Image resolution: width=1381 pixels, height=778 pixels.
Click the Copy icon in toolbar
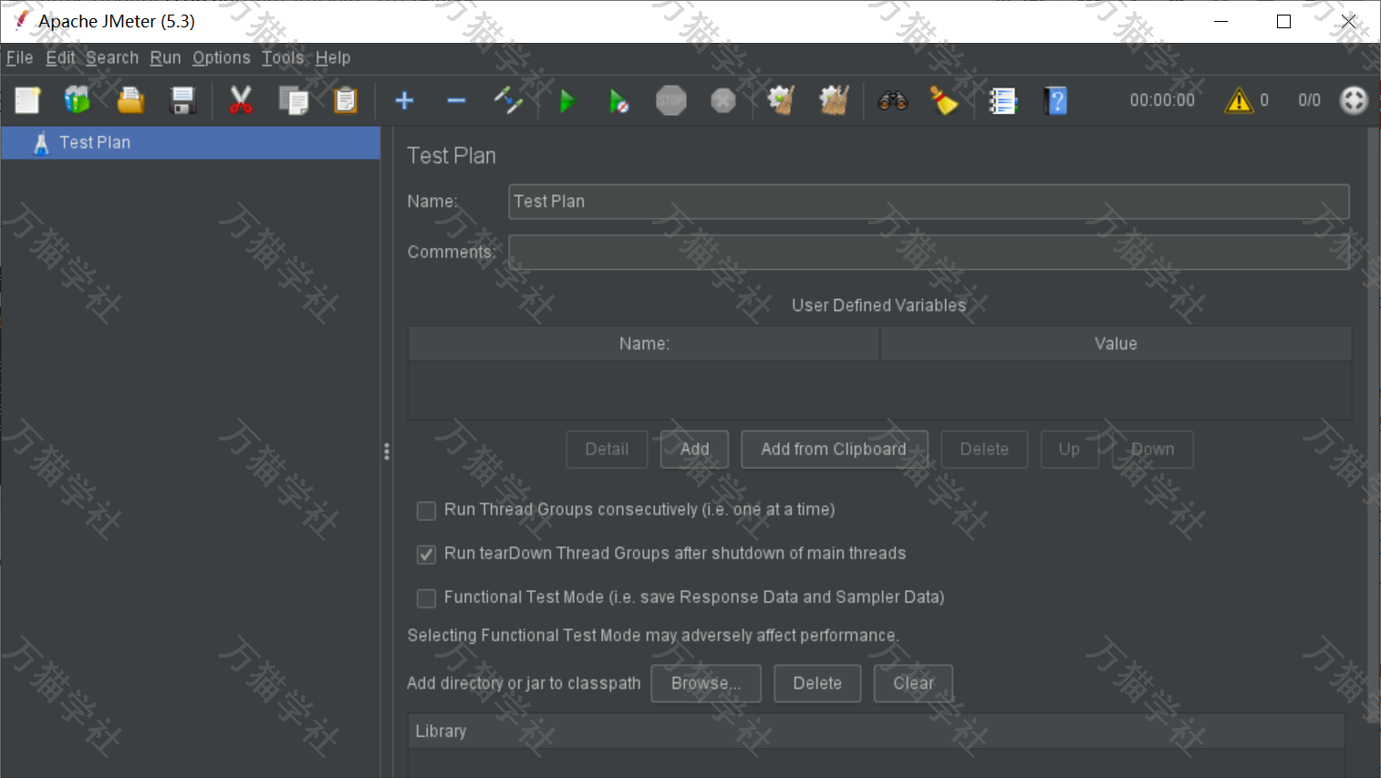(294, 100)
